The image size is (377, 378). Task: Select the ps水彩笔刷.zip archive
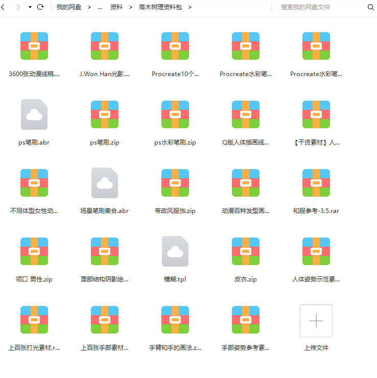tap(175, 114)
